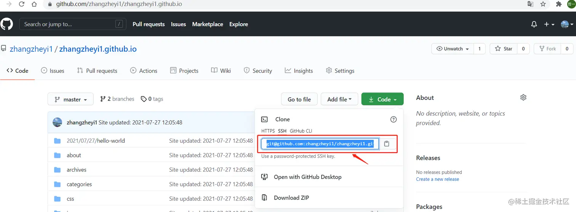Image resolution: width=576 pixels, height=212 pixels.
Task: Click the watchers count 1
Action: [479, 49]
